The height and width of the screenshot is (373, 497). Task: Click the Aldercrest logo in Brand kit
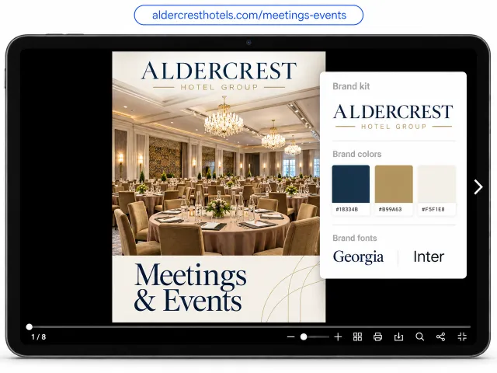tap(393, 117)
